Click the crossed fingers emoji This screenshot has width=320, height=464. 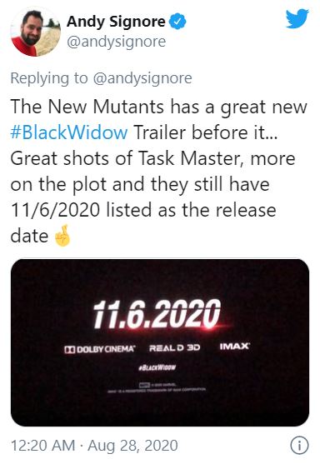tap(62, 236)
